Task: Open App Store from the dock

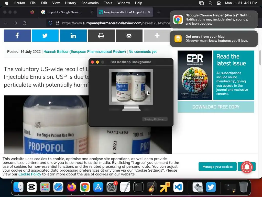Action: tap(98, 187)
